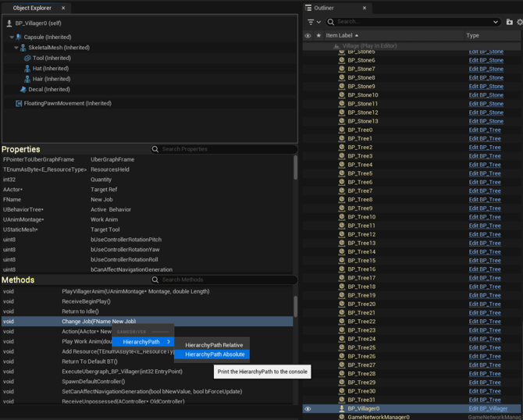Click the BP_Tree0 actor icon
523x420 pixels.
(x=342, y=130)
